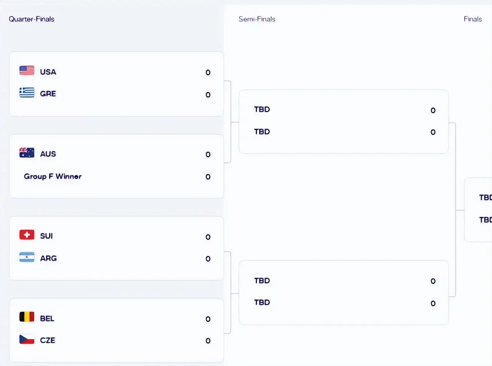Viewport: 492px width, 366px height.
Task: Click the score next to BEL
Action: 208,319
